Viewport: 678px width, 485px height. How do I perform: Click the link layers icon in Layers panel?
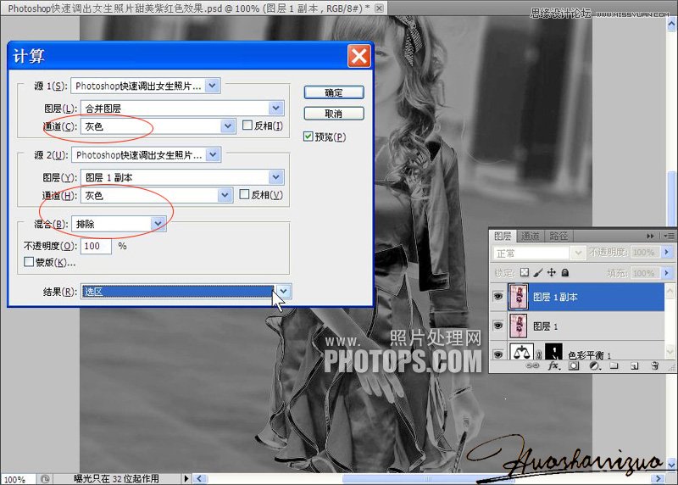(x=532, y=366)
